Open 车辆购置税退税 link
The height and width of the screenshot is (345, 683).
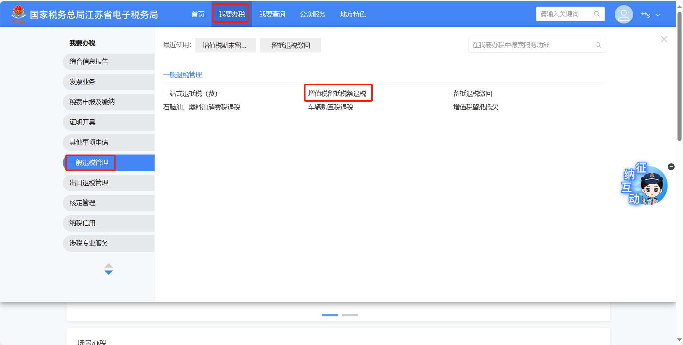(x=330, y=107)
